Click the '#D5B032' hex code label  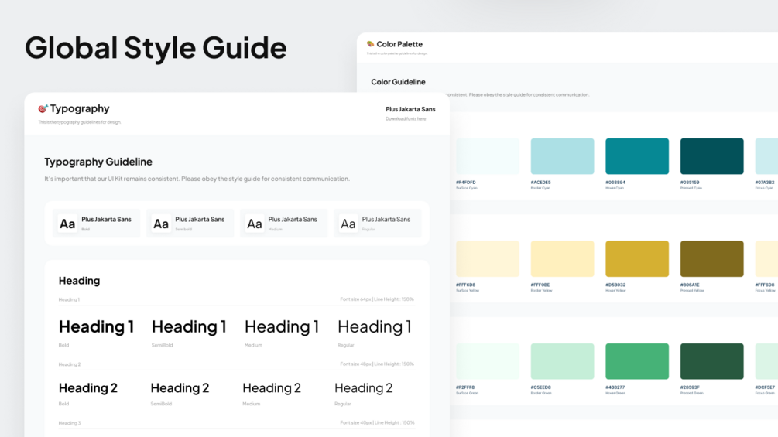[x=615, y=285]
